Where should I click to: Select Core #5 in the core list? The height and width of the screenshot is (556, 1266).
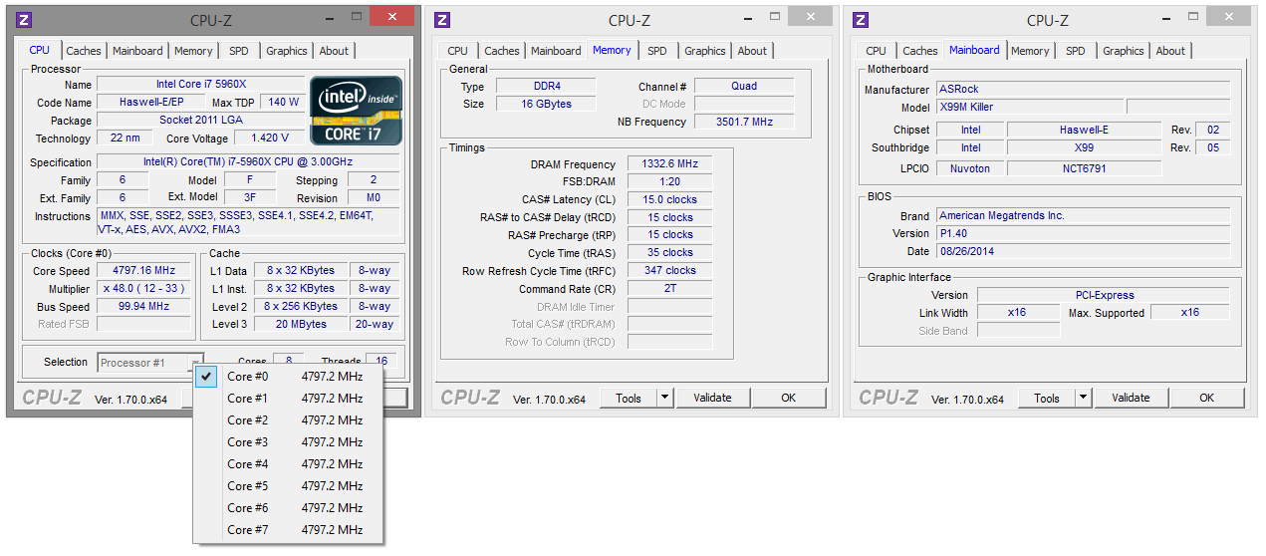(288, 485)
